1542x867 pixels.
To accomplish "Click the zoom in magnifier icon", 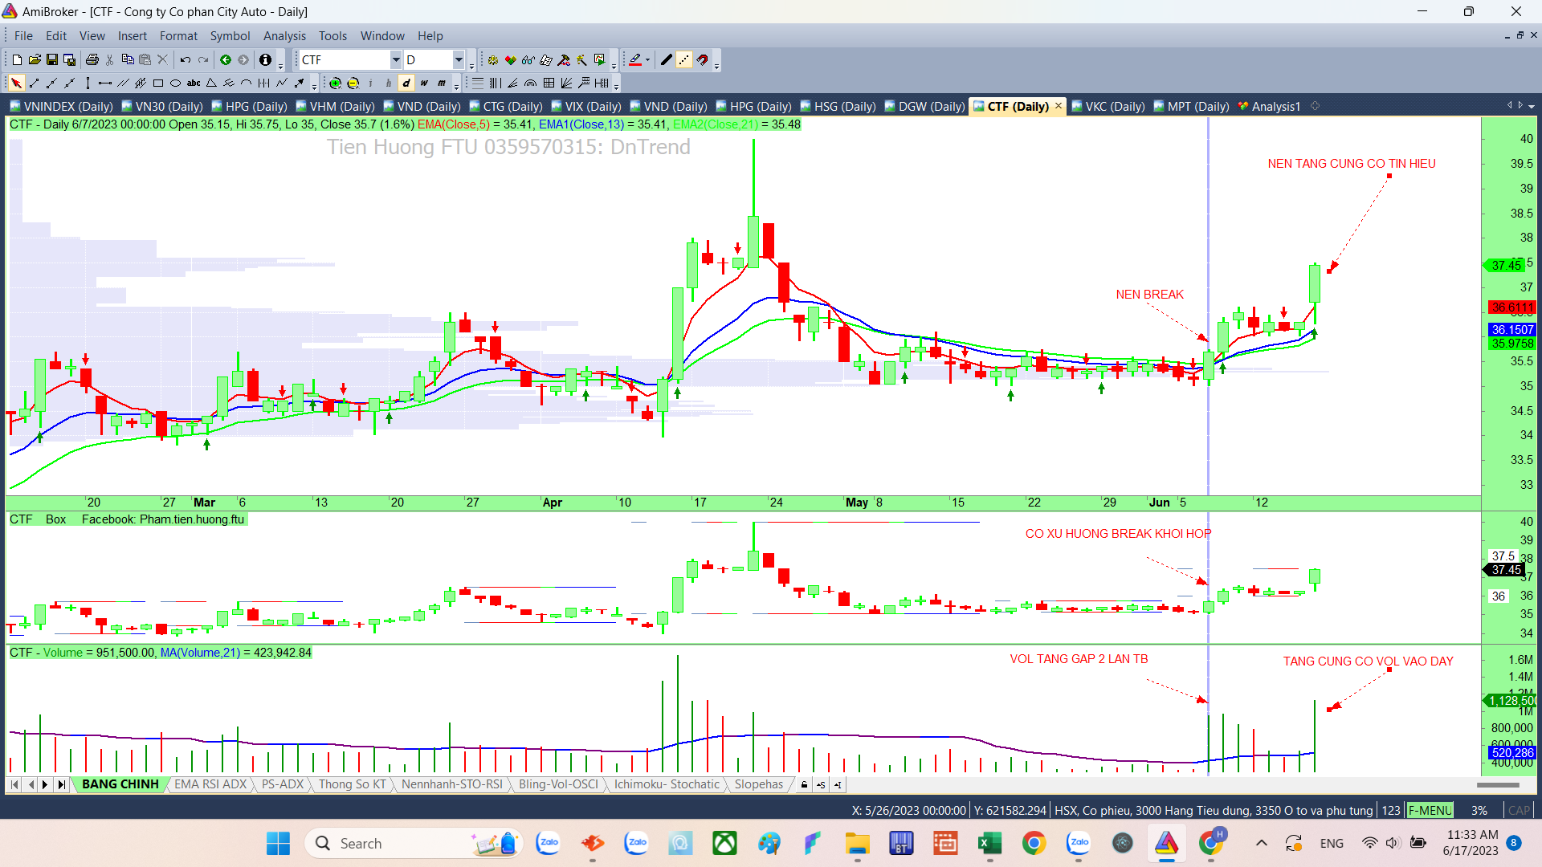I will (x=335, y=83).
